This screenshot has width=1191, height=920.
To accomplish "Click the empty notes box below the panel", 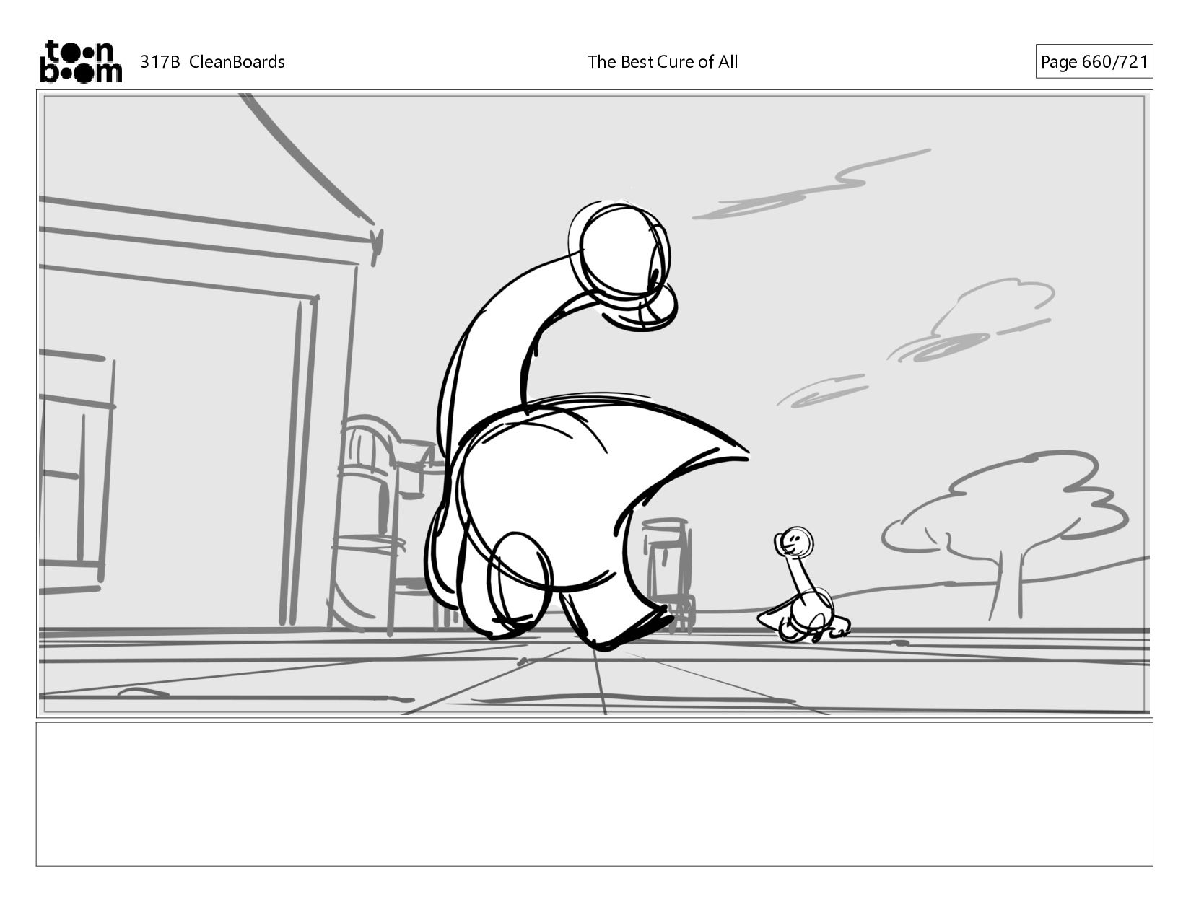I will click(x=594, y=794).
